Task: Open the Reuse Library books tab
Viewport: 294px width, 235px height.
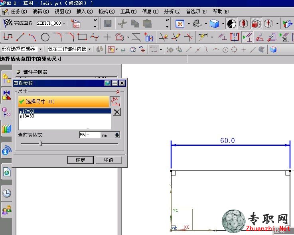Action: point(6,129)
